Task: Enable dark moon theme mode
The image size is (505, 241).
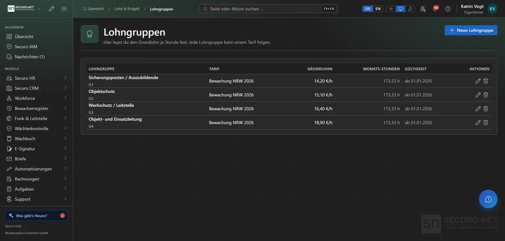Action: click(410, 9)
